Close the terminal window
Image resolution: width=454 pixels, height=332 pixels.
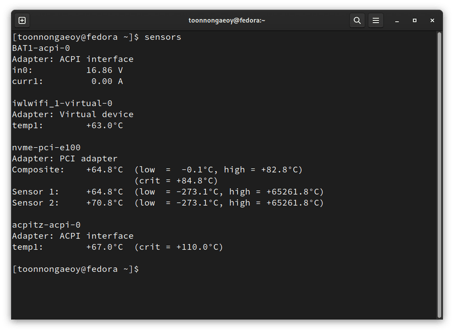point(433,20)
